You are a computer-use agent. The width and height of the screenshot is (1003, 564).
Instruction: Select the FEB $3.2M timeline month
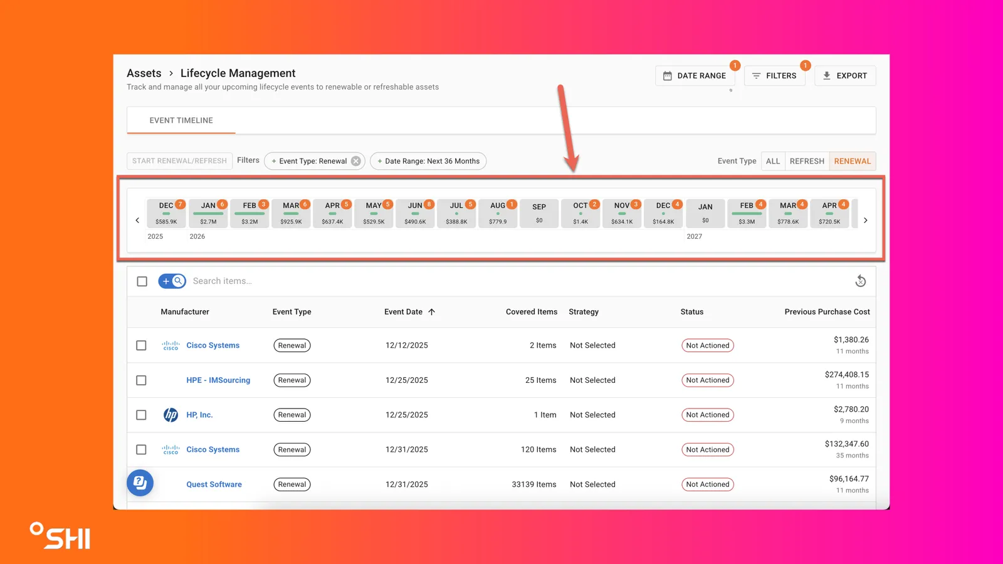pyautogui.click(x=249, y=213)
